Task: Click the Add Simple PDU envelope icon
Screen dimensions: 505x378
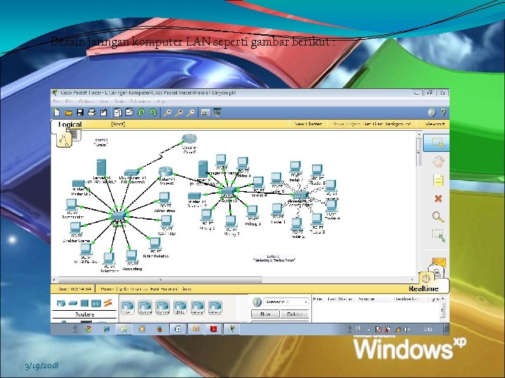Action: coord(438,262)
